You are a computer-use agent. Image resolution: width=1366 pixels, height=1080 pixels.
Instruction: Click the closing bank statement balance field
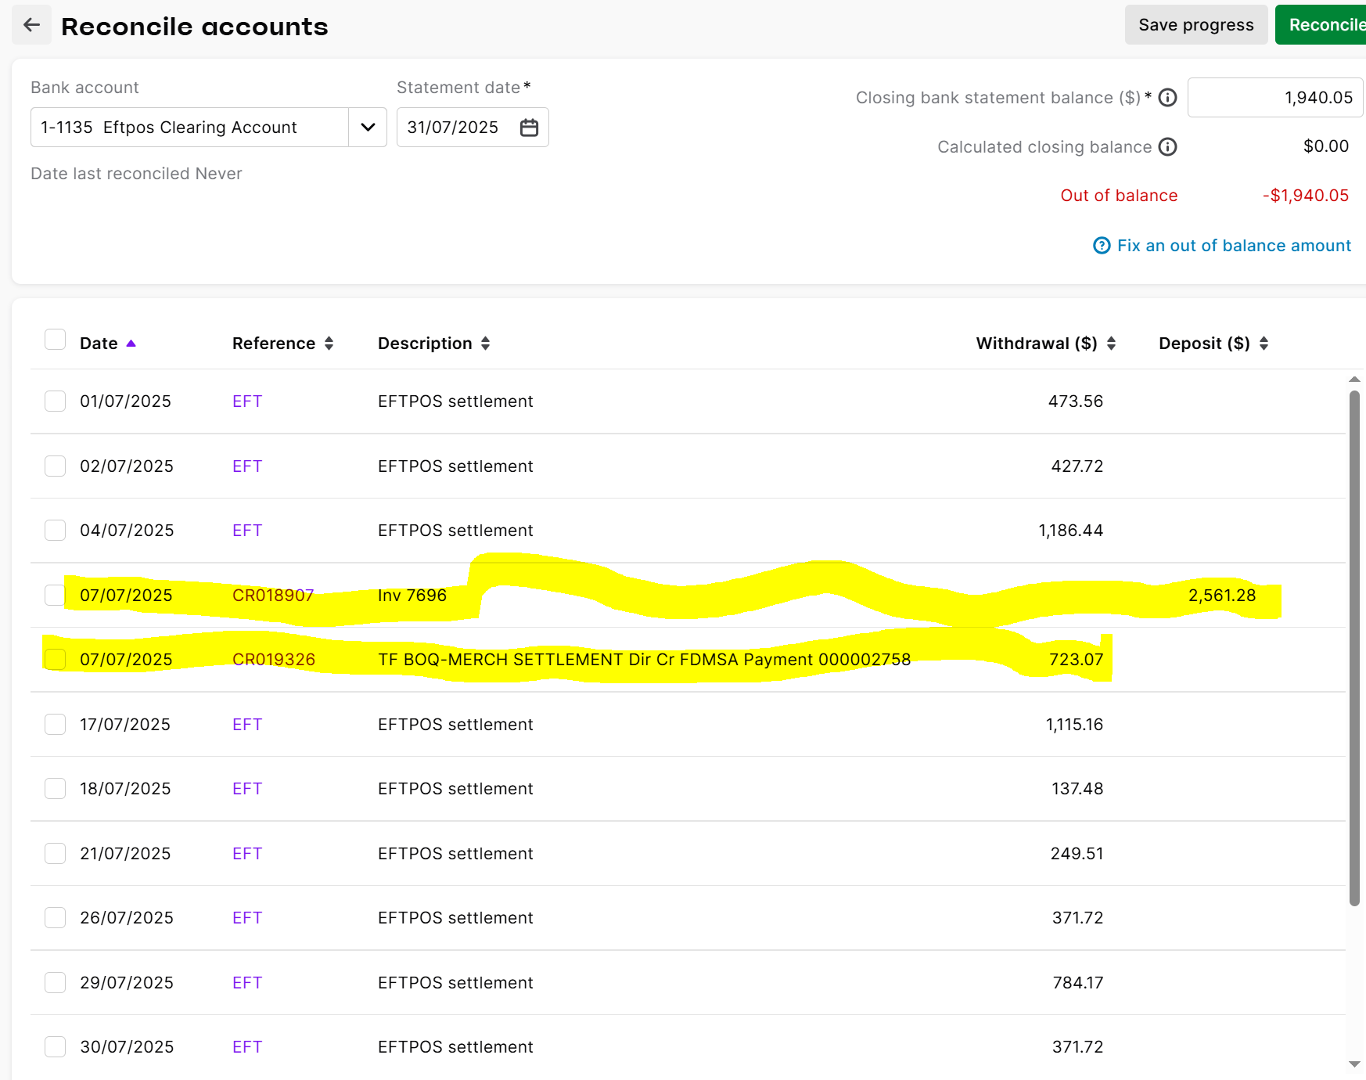(1274, 98)
